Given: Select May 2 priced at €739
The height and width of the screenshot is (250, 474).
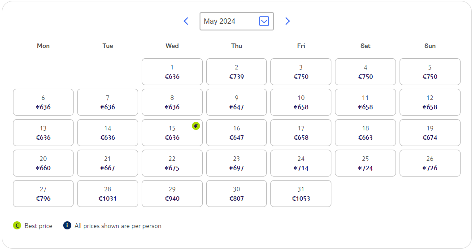Looking at the screenshot, I should (236, 72).
